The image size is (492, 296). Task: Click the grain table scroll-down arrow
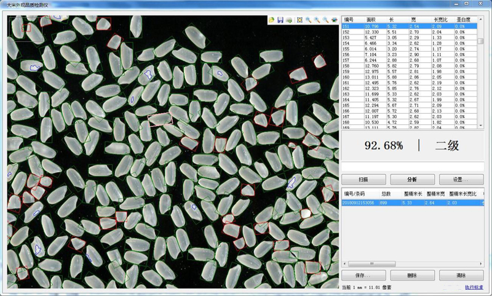pyautogui.click(x=481, y=125)
